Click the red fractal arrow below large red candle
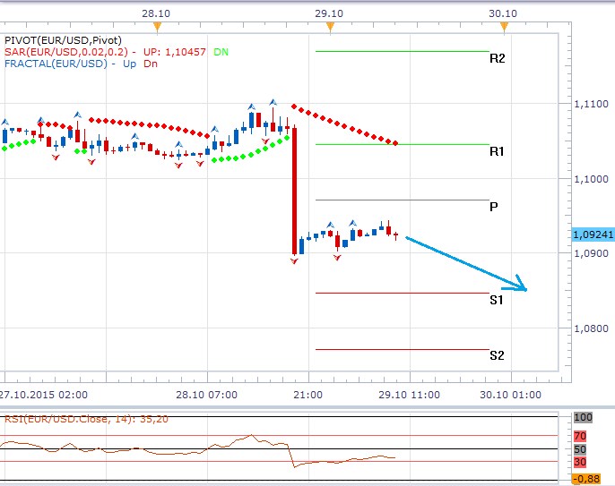The height and width of the screenshot is (486, 615). pos(294,261)
